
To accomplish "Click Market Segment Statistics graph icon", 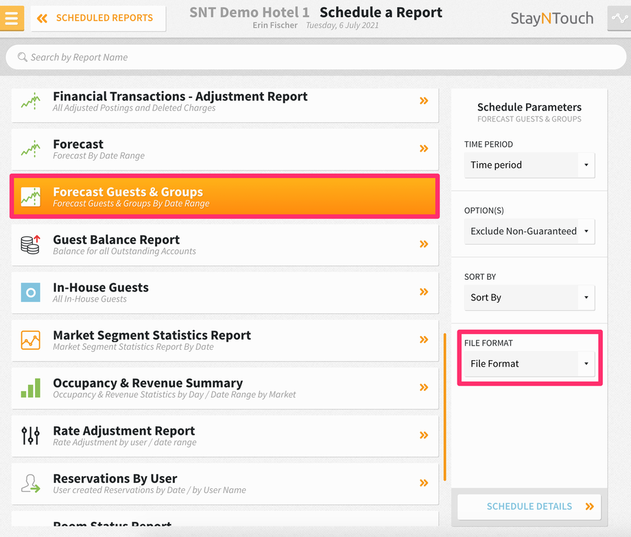I will point(31,340).
